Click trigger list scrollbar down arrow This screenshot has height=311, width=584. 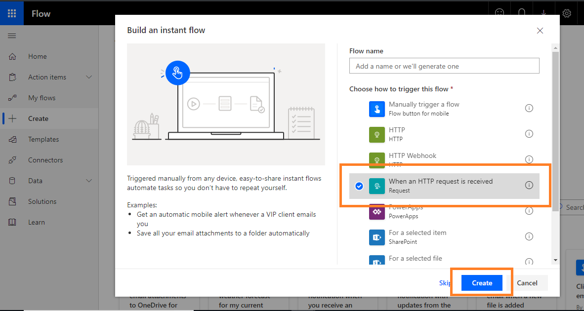pyautogui.click(x=555, y=260)
